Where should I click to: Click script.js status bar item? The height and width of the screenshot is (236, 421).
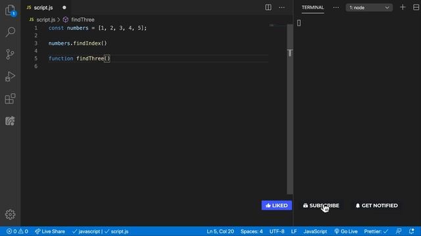pos(116,231)
